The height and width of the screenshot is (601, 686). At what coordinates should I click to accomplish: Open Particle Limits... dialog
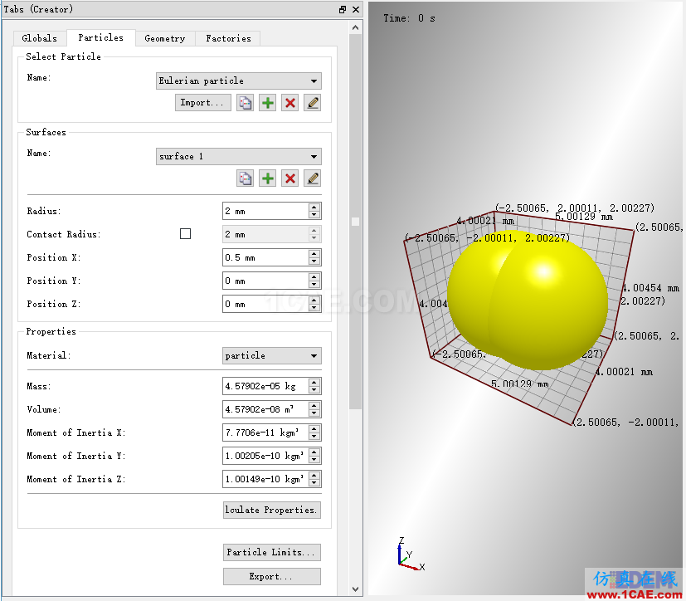coord(272,552)
